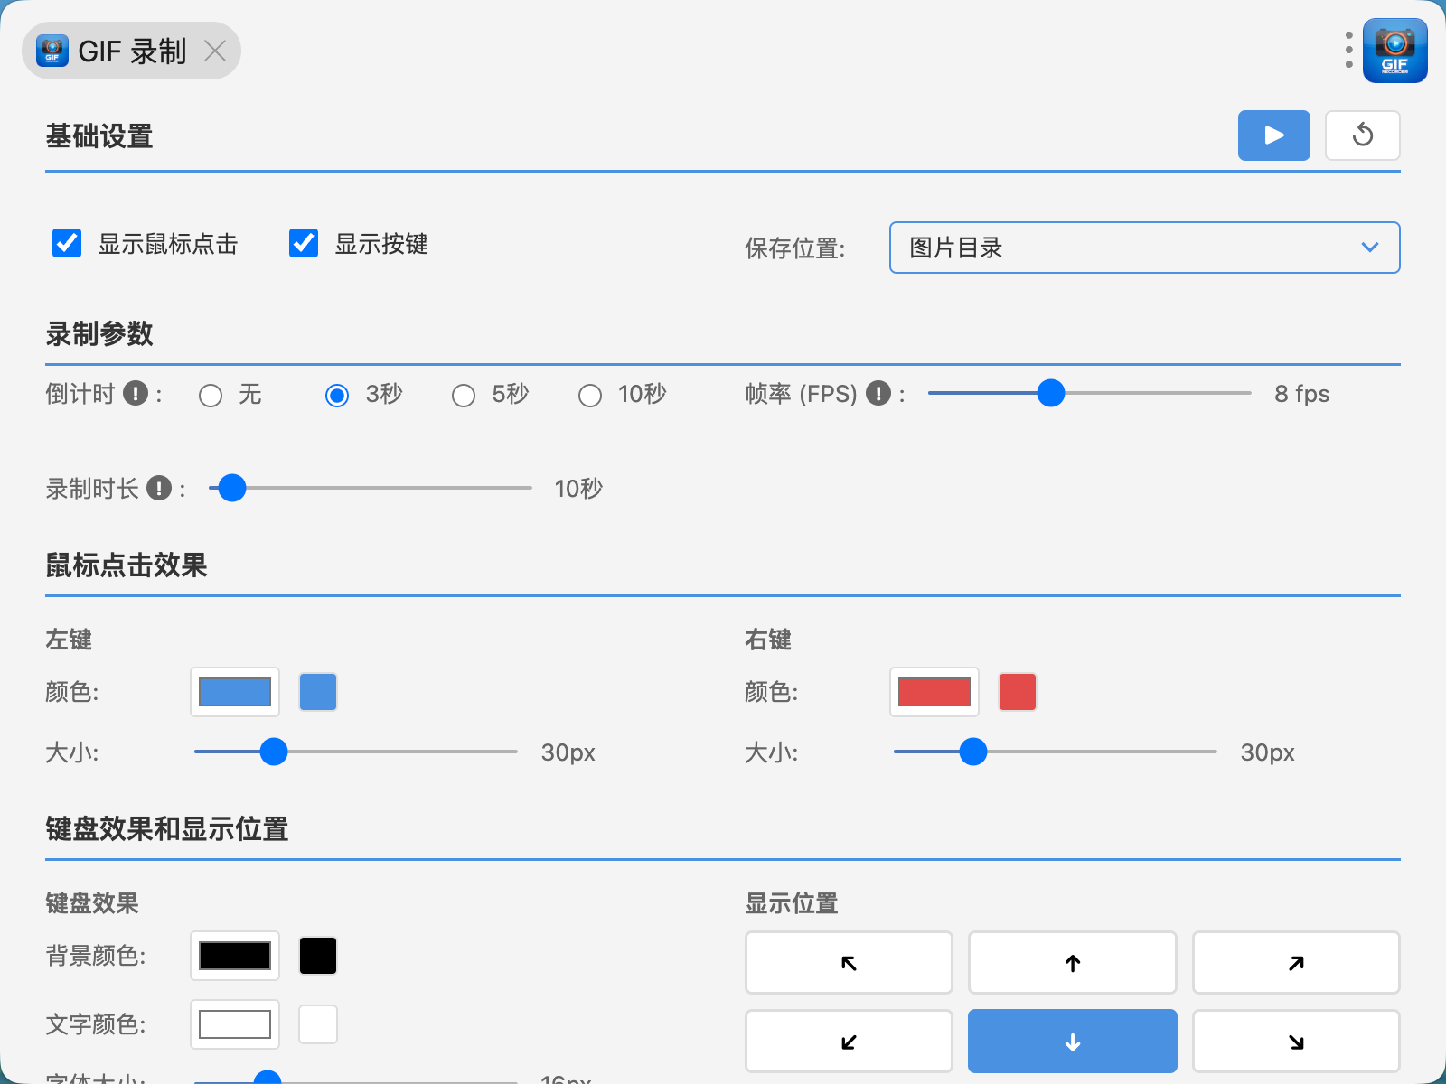Click the FPS slider handle
The image size is (1446, 1084).
[x=1050, y=394]
